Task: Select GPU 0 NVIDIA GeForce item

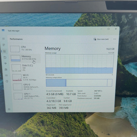Action: pyautogui.click(x=26, y=87)
